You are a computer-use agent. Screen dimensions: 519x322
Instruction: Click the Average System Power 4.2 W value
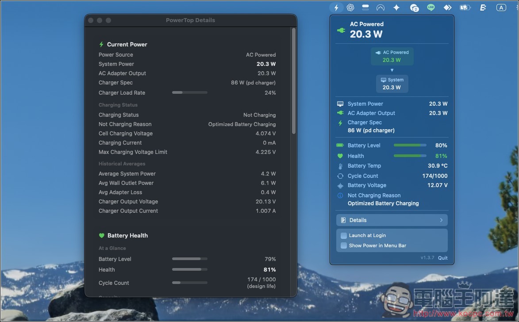click(x=268, y=174)
